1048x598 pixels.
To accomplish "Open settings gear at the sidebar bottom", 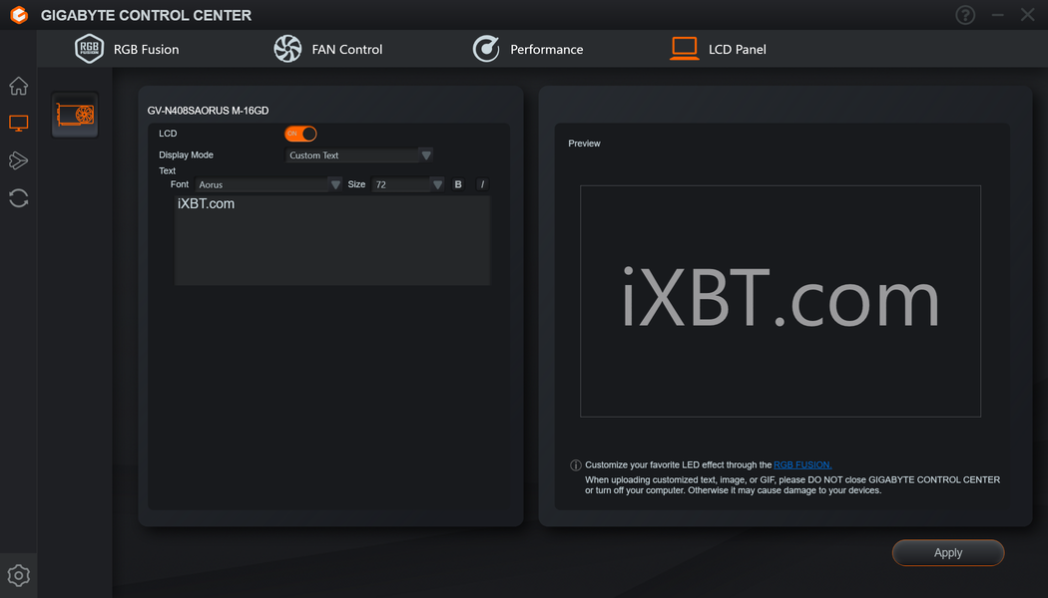I will click(19, 575).
